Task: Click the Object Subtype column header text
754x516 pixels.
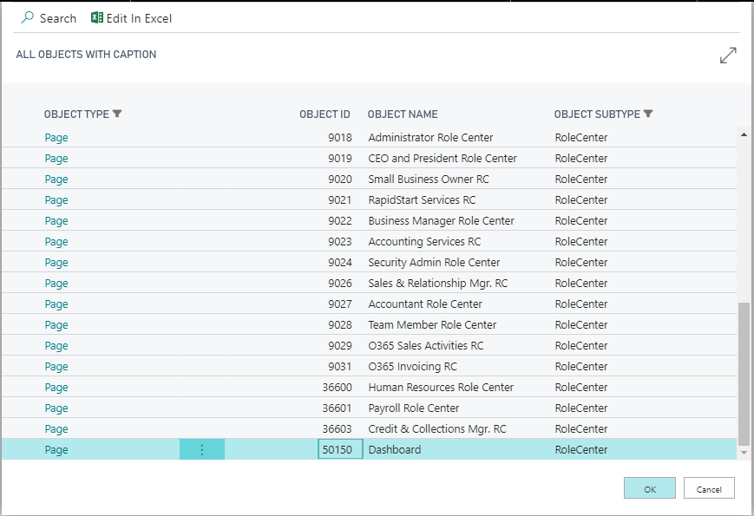Action: click(597, 114)
